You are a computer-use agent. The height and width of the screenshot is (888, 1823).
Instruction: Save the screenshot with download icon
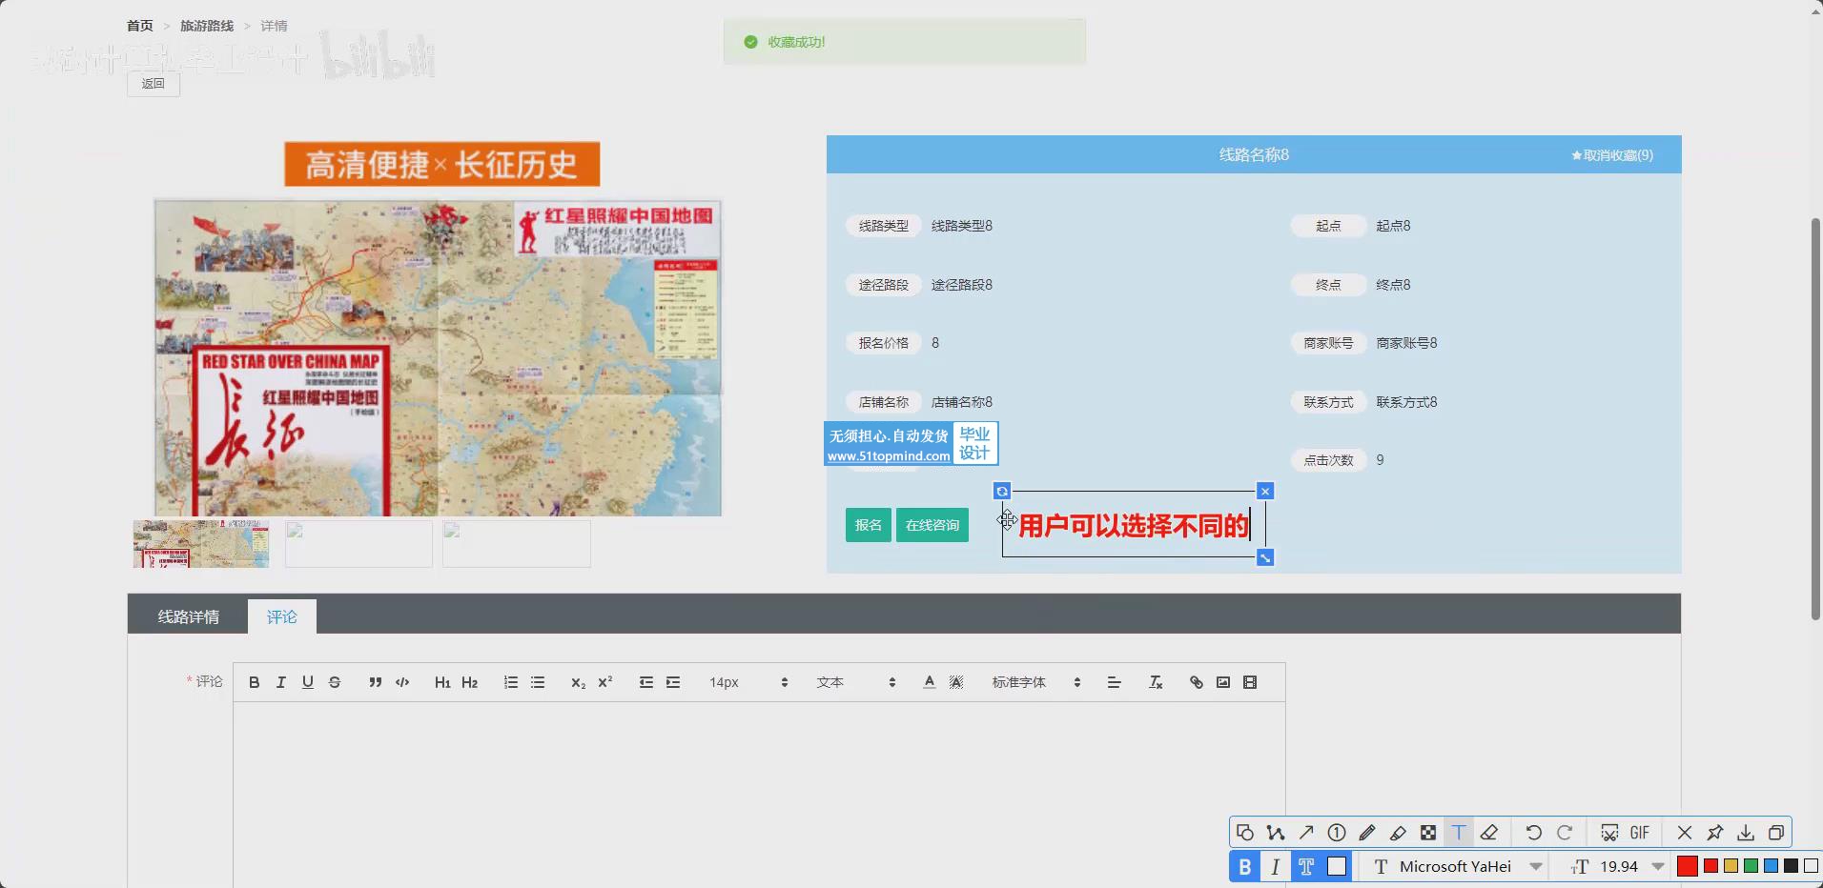1746,833
